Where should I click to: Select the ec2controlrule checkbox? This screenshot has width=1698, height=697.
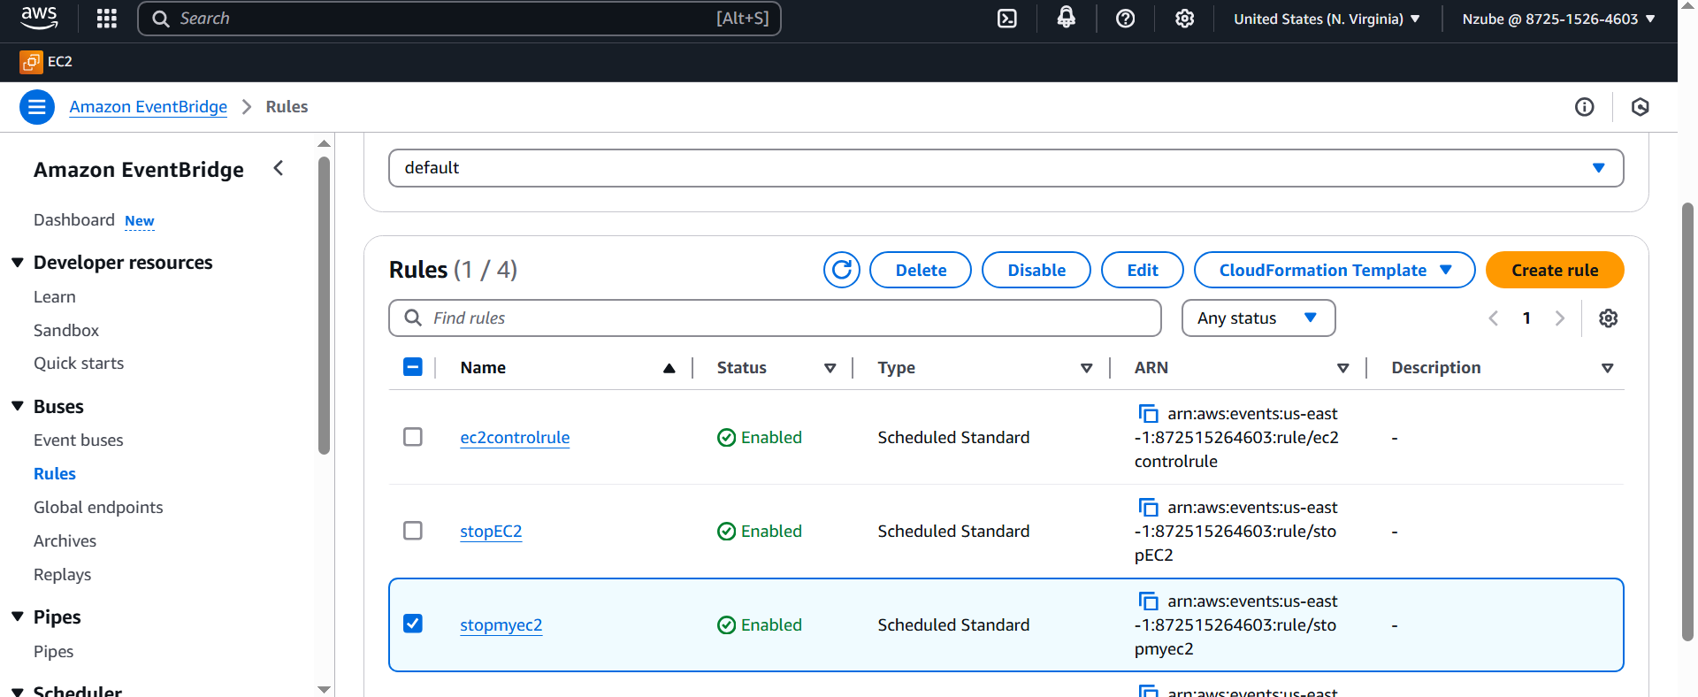pos(413,437)
